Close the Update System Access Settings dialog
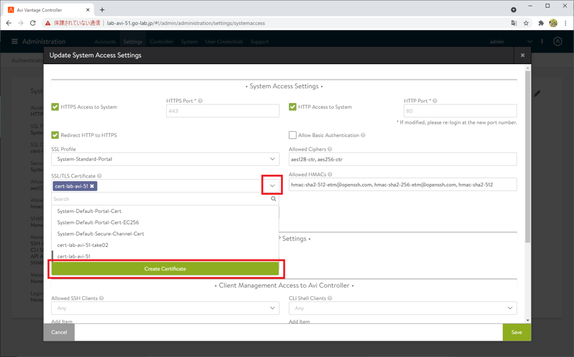This screenshot has height=357, width=574. pyautogui.click(x=522, y=56)
